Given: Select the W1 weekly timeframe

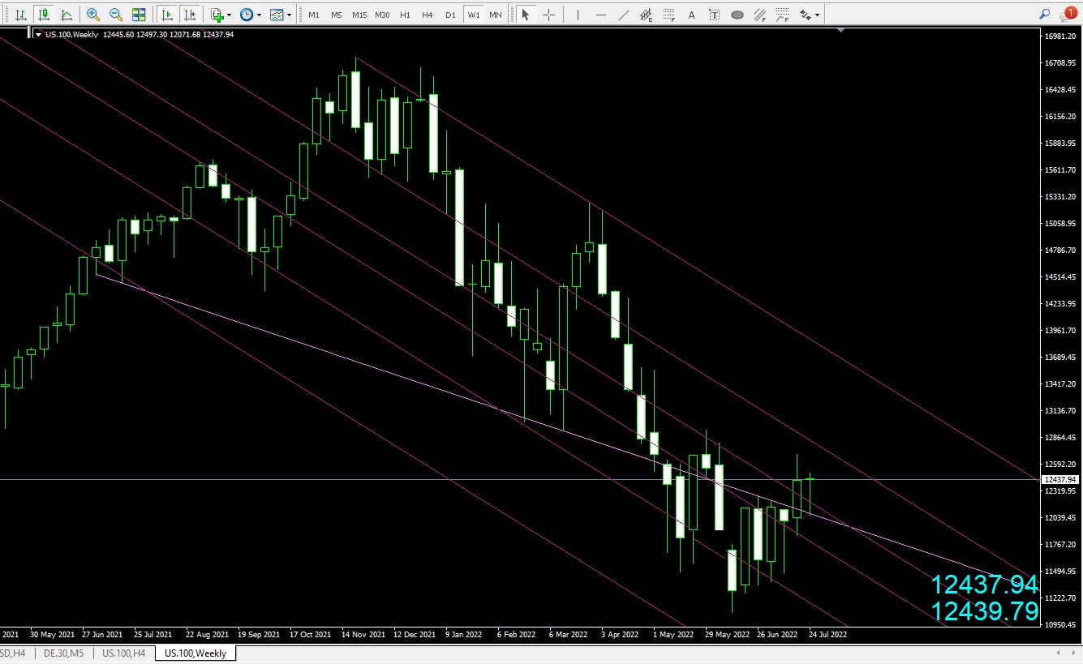Looking at the screenshot, I should tap(474, 15).
